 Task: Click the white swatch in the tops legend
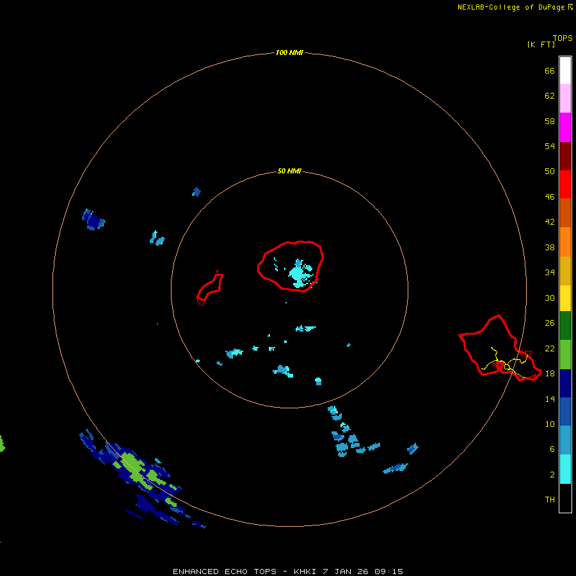(x=565, y=70)
